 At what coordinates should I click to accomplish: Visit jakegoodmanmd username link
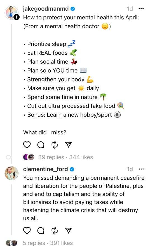[x=46, y=9]
